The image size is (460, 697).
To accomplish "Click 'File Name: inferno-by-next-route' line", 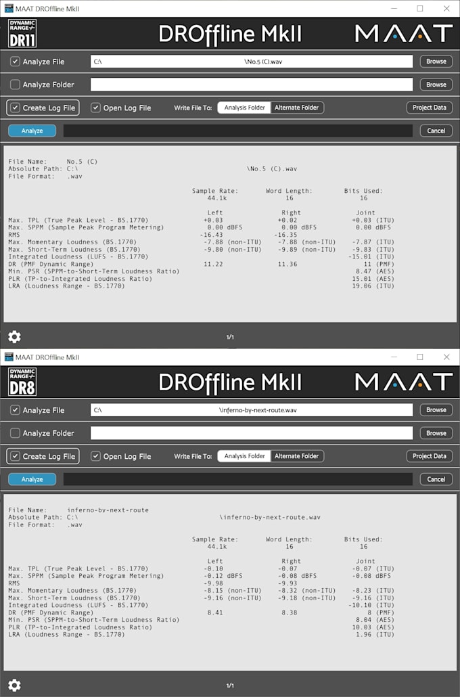I will [78, 510].
